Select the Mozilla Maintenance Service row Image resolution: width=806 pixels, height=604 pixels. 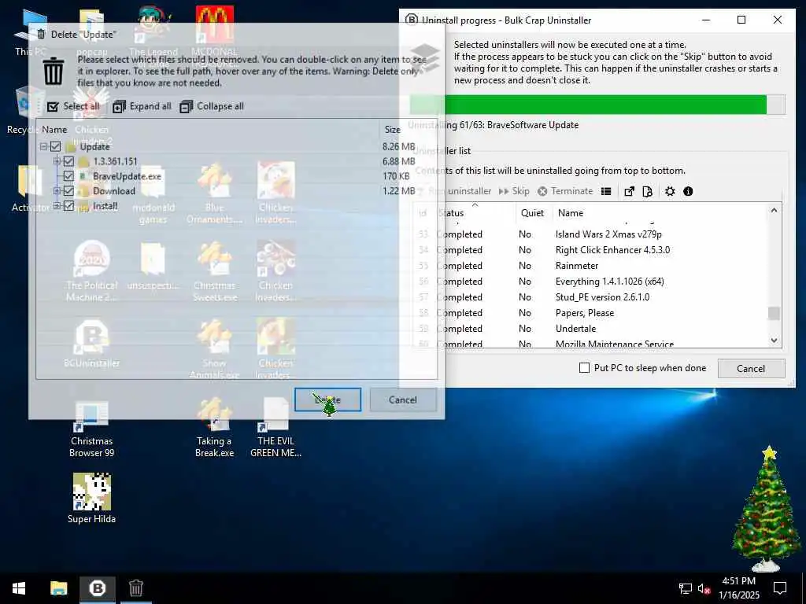coord(590,343)
